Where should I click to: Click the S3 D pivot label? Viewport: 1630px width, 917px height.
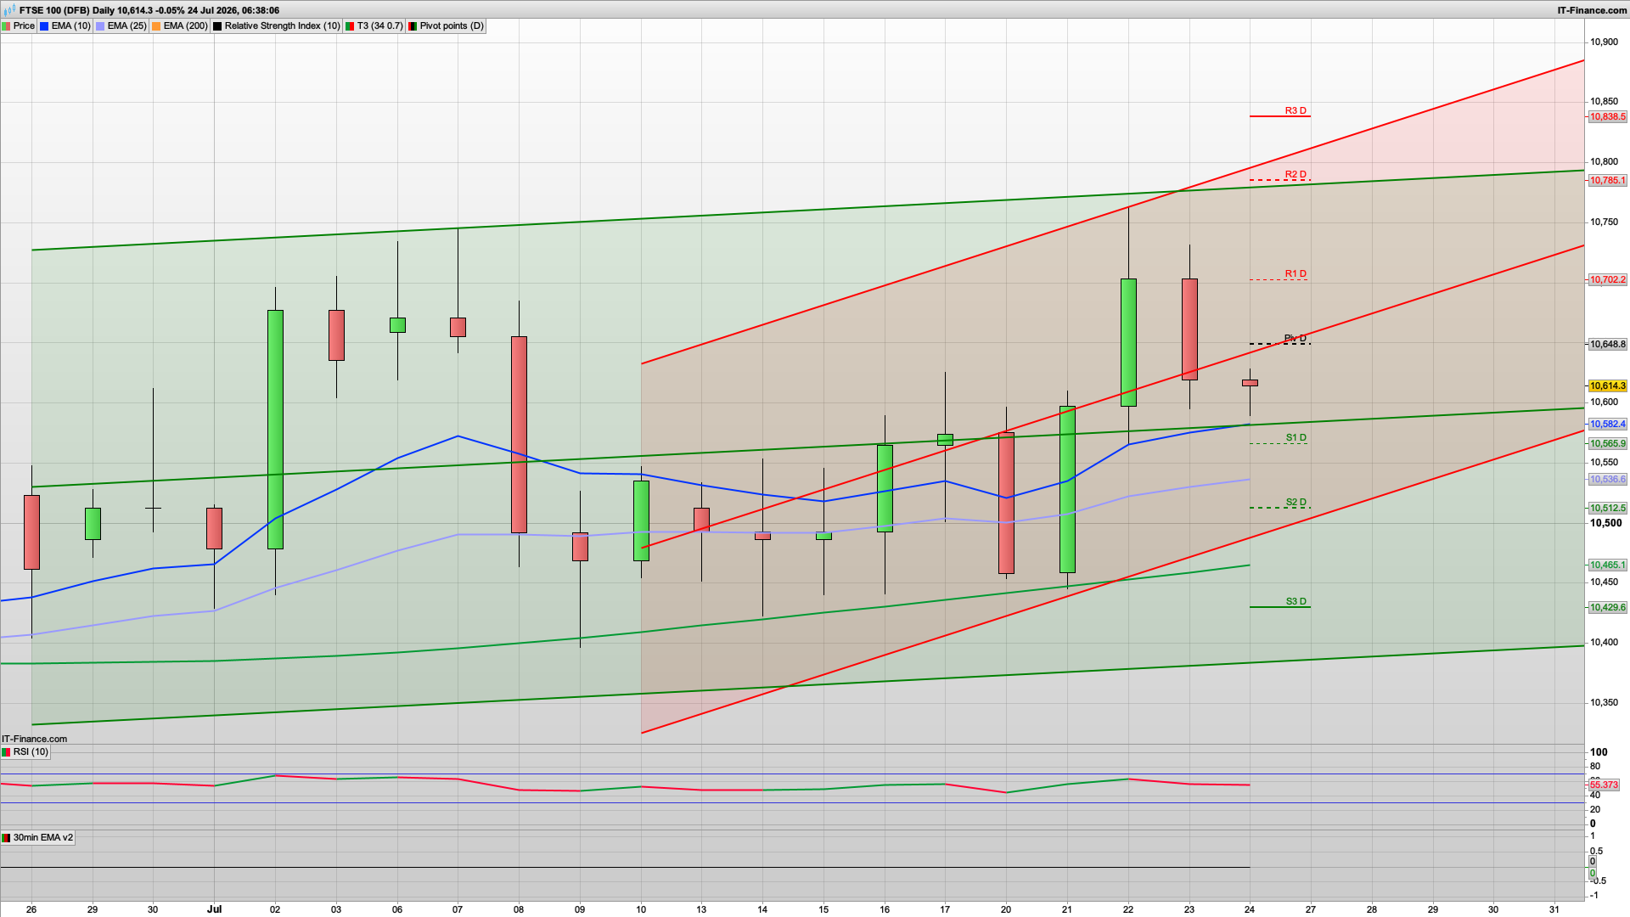1296,602
